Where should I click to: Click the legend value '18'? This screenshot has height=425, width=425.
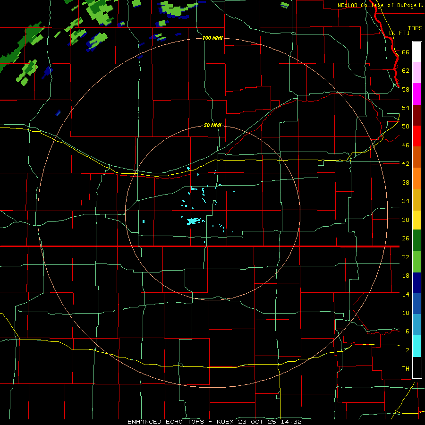(406, 276)
